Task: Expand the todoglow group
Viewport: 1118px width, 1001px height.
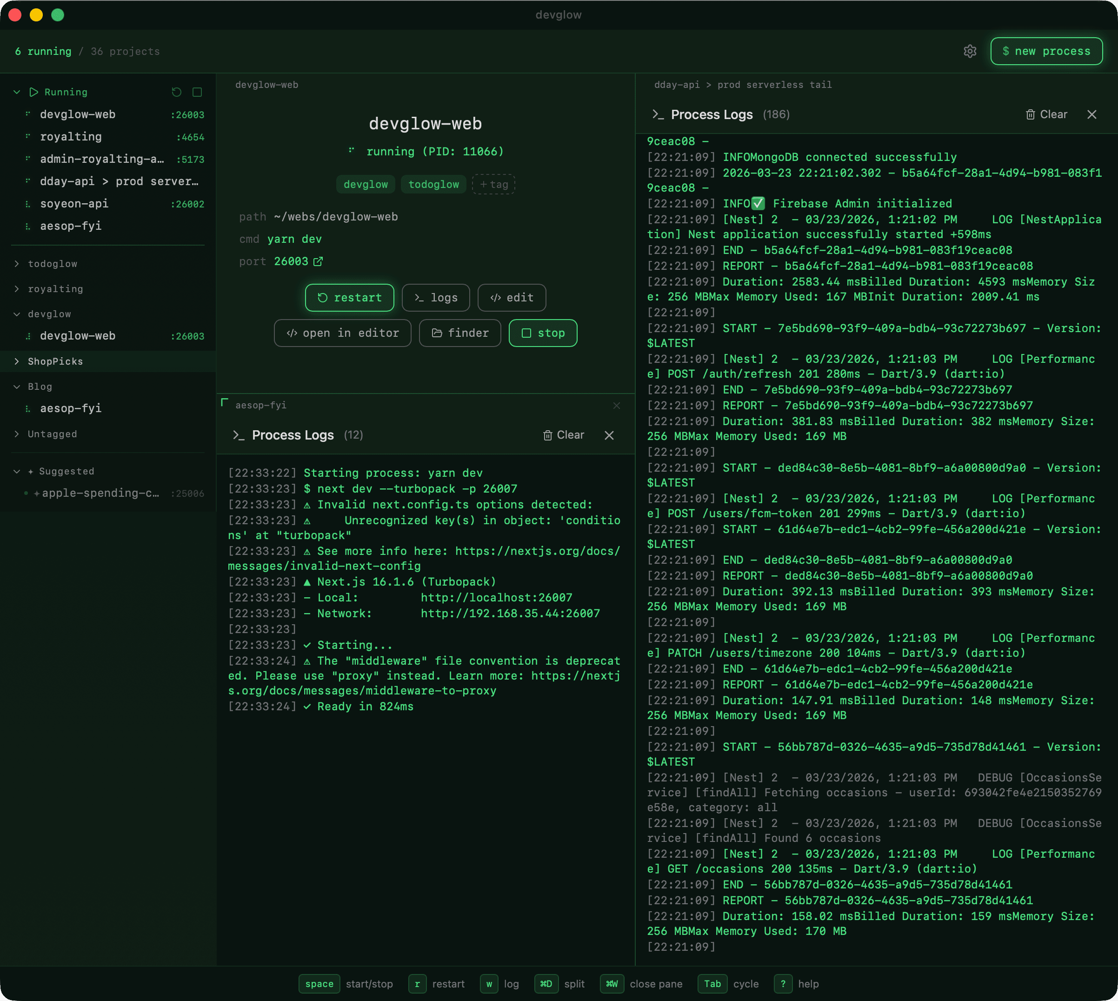Action: click(108, 264)
